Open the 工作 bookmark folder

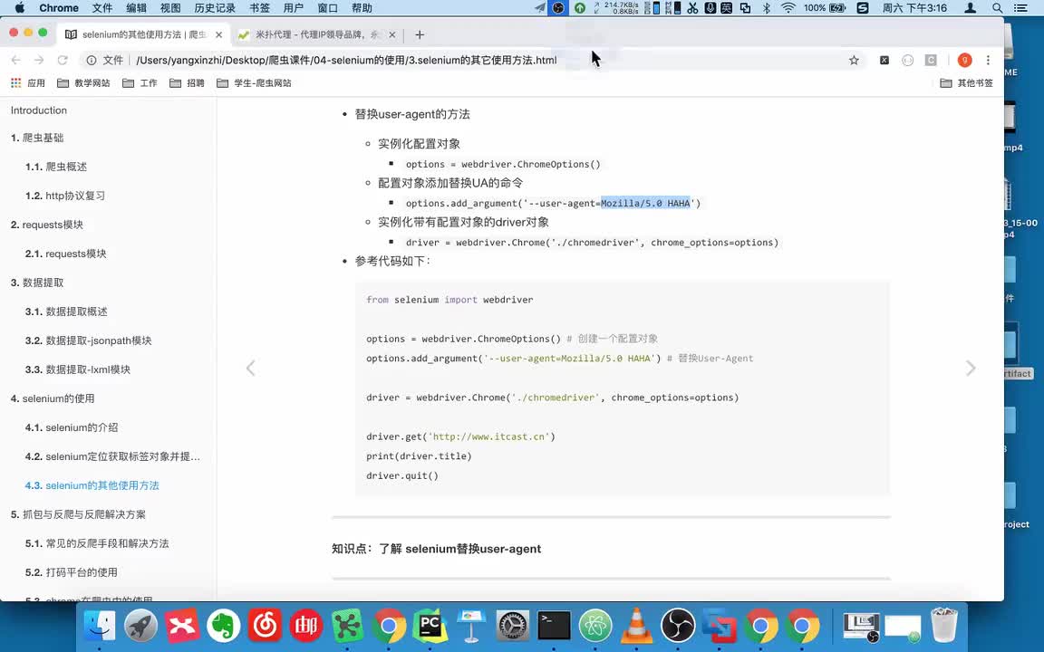[x=140, y=83]
